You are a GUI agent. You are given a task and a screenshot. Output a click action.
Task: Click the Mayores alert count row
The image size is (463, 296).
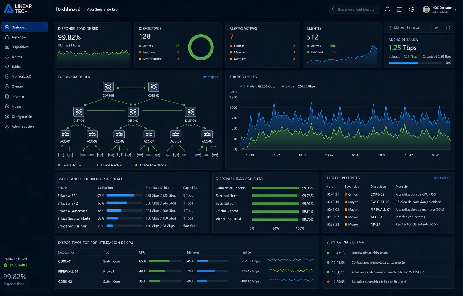(262, 52)
